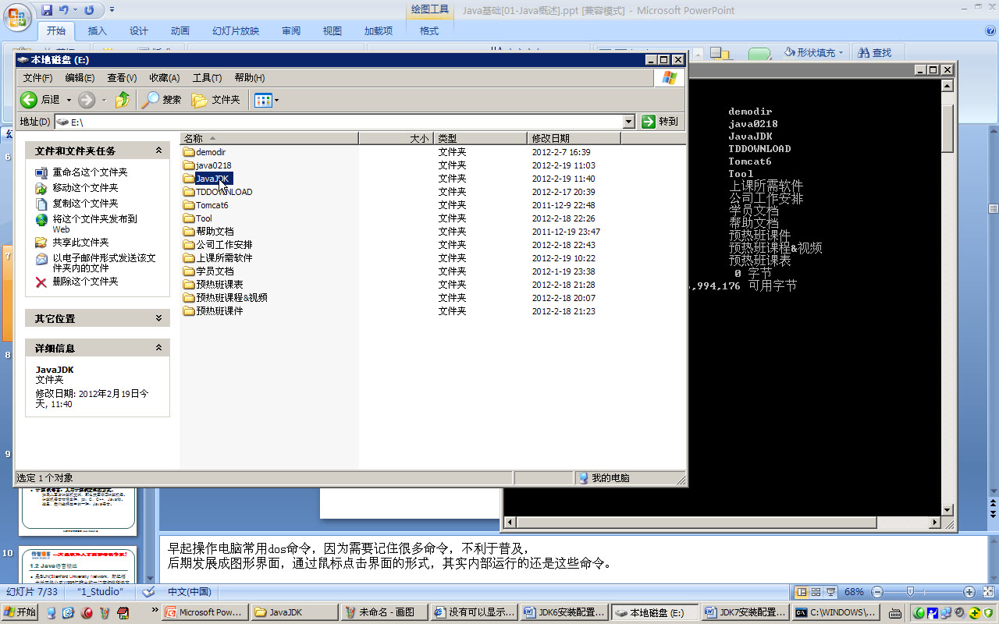Click the zoom in plus button

969,592
